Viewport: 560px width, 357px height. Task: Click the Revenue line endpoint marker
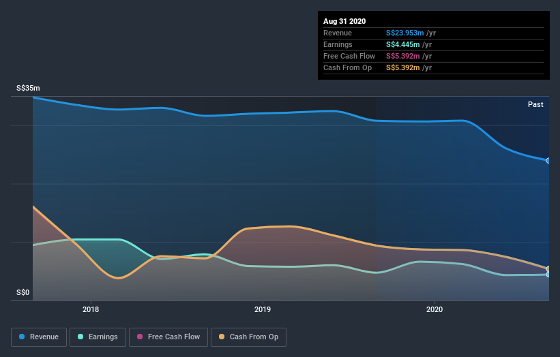(548, 161)
